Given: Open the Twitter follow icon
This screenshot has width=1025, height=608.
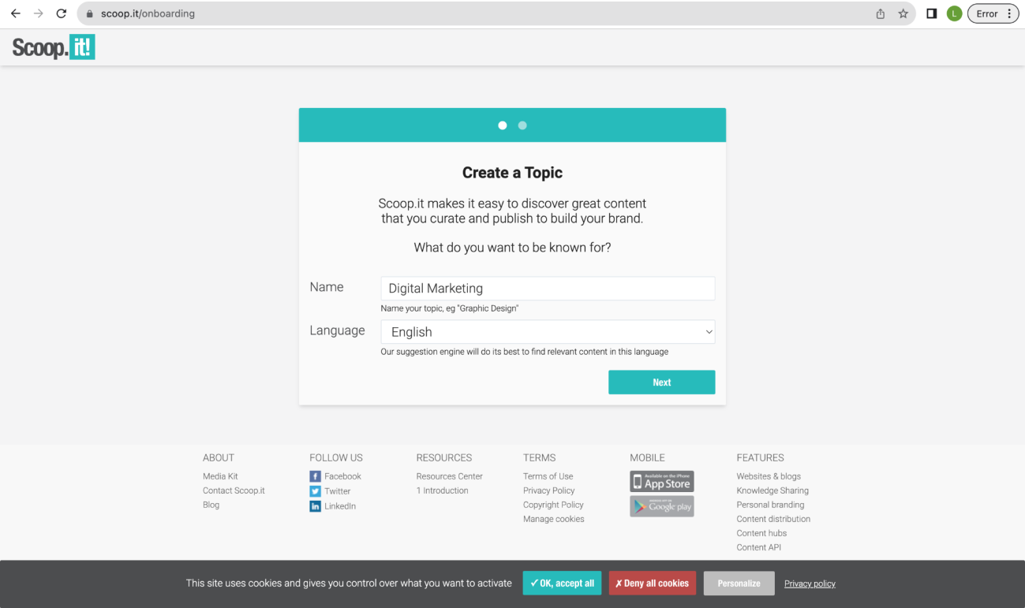Looking at the screenshot, I should coord(315,491).
